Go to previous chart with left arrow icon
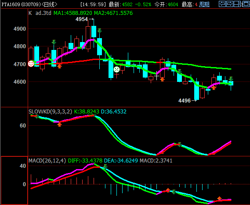Viewport: 250px width, 205px height. pyautogui.click(x=222, y=4)
